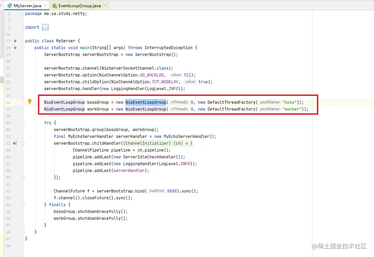This screenshot has width=374, height=257.
Task: Run class MyServer from line 17 gutter
Action: pyautogui.click(x=15, y=41)
